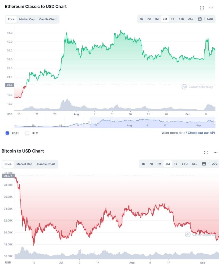Open more options on Ethereum Classic chart
Screen dimensions: 219x264
coord(211,8)
